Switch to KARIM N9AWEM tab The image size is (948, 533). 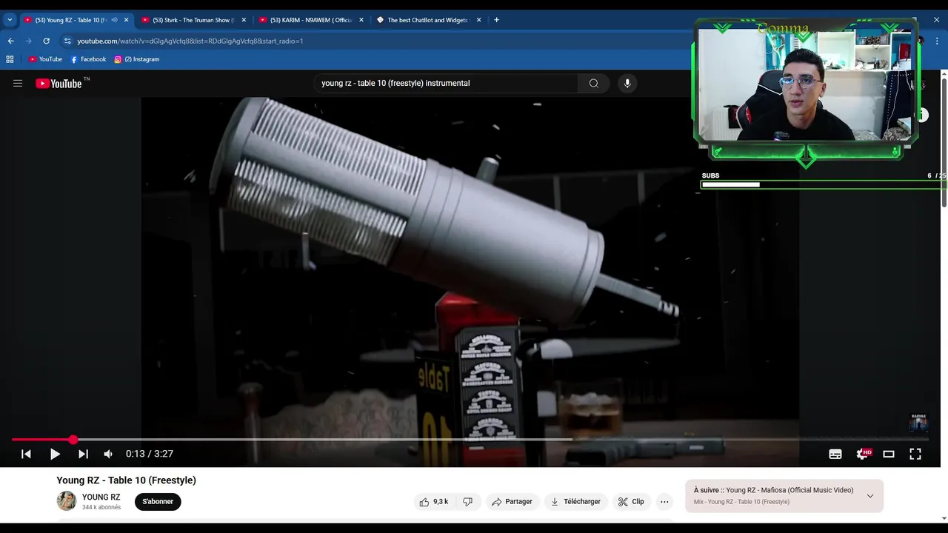pos(311,20)
